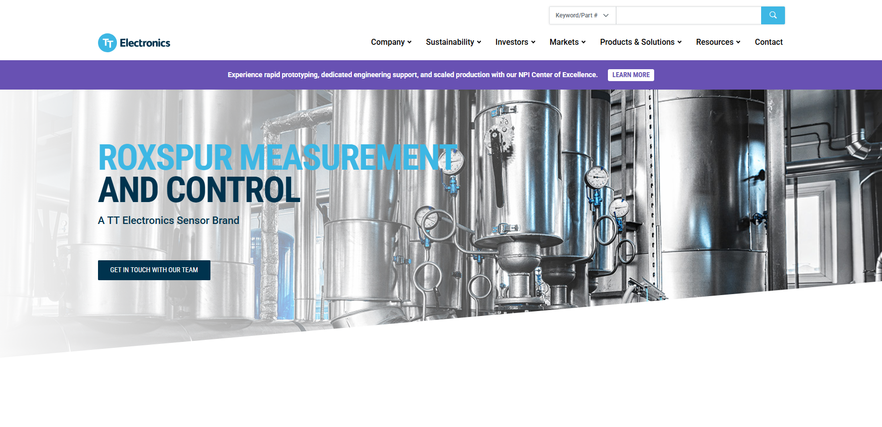
Task: Click the chevron arrow beside Company
Action: (x=409, y=42)
